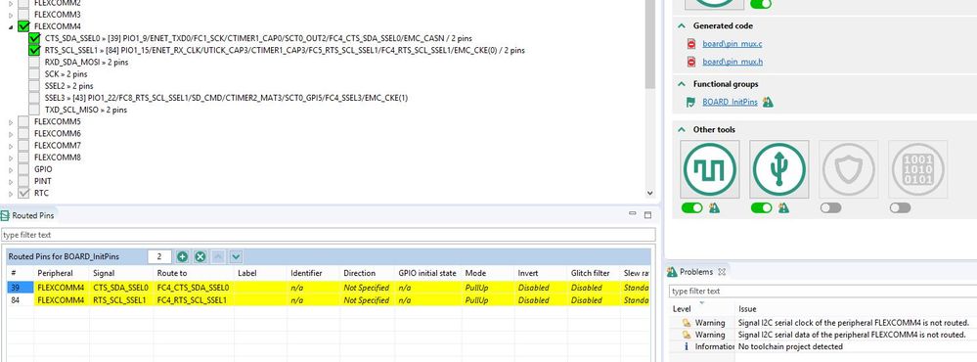Click warning icon for serial clock issue
The width and height of the screenshot is (977, 362).
tap(687, 323)
